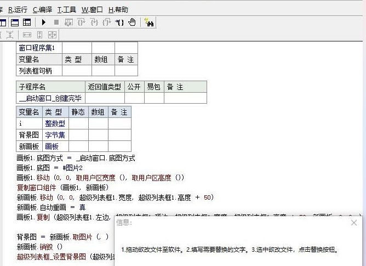Screen dimensions: 366x266
Task: Click the 超级列表框_设置背景图 code line
Action: (65, 257)
